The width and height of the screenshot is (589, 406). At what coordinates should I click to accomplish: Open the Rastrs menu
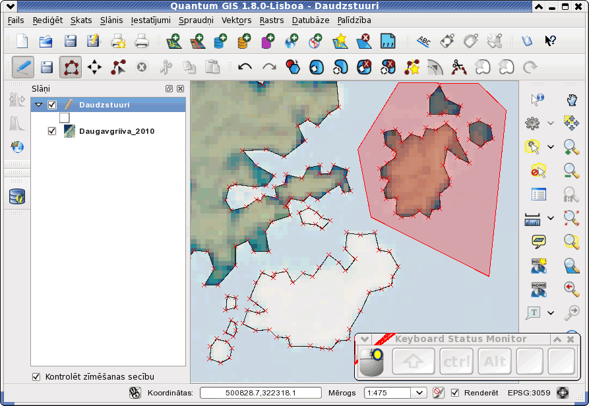pos(272,20)
